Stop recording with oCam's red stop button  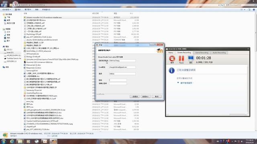172,59
